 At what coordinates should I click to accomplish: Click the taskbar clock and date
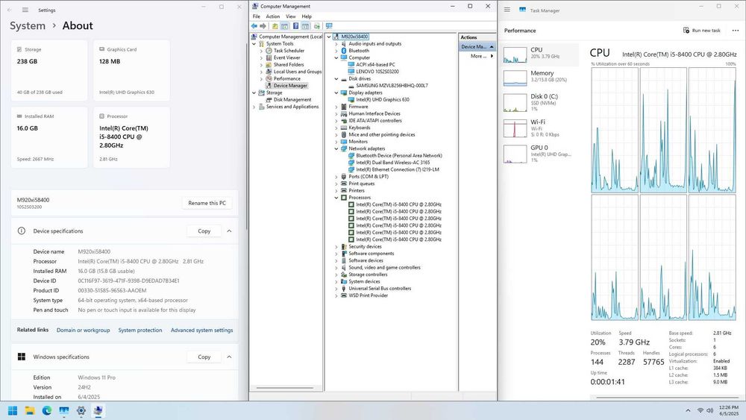728,410
